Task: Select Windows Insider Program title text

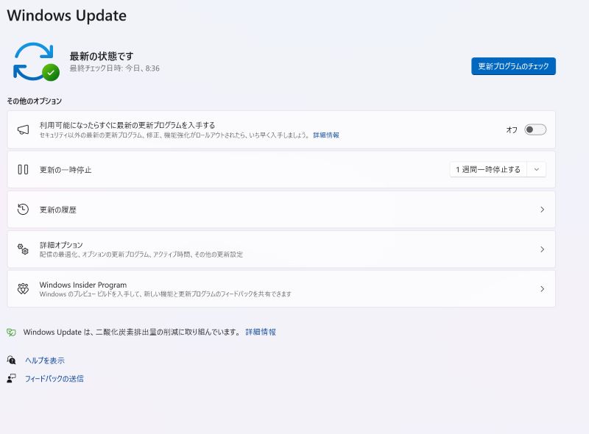Action: pos(83,285)
